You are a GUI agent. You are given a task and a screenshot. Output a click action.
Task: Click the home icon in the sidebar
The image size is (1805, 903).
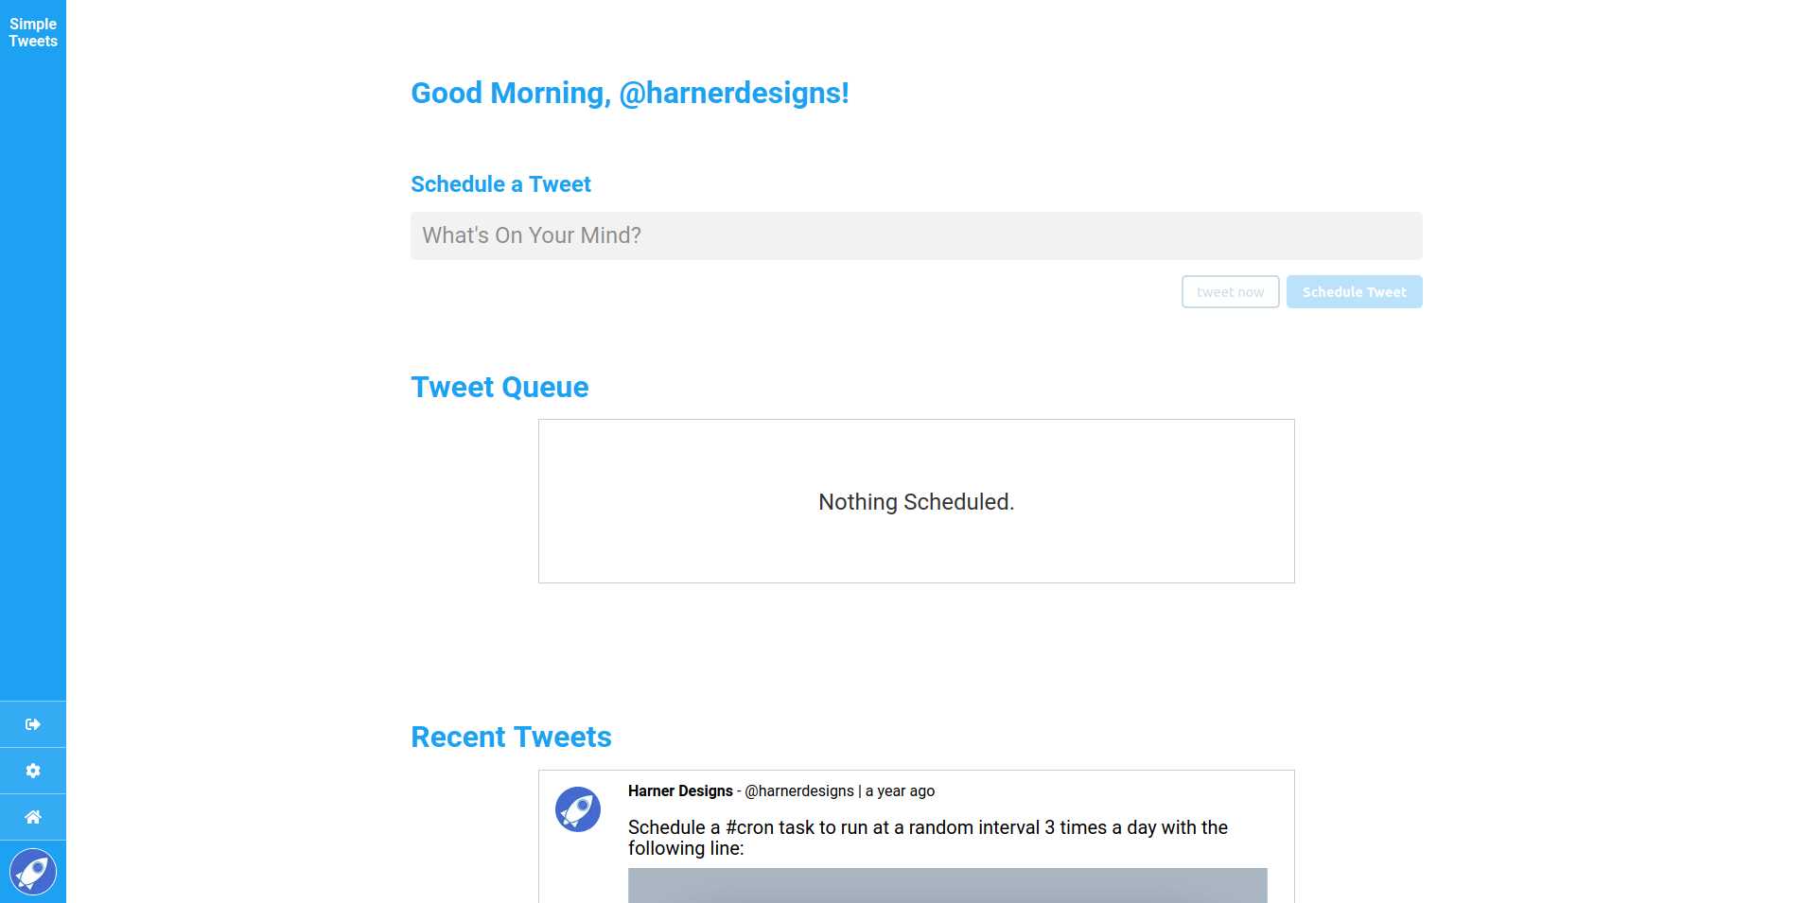(x=33, y=816)
